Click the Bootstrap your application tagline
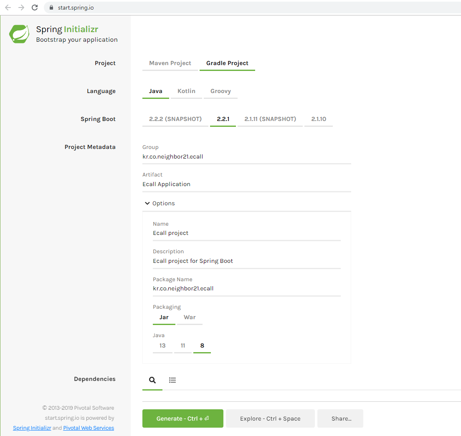 point(77,40)
